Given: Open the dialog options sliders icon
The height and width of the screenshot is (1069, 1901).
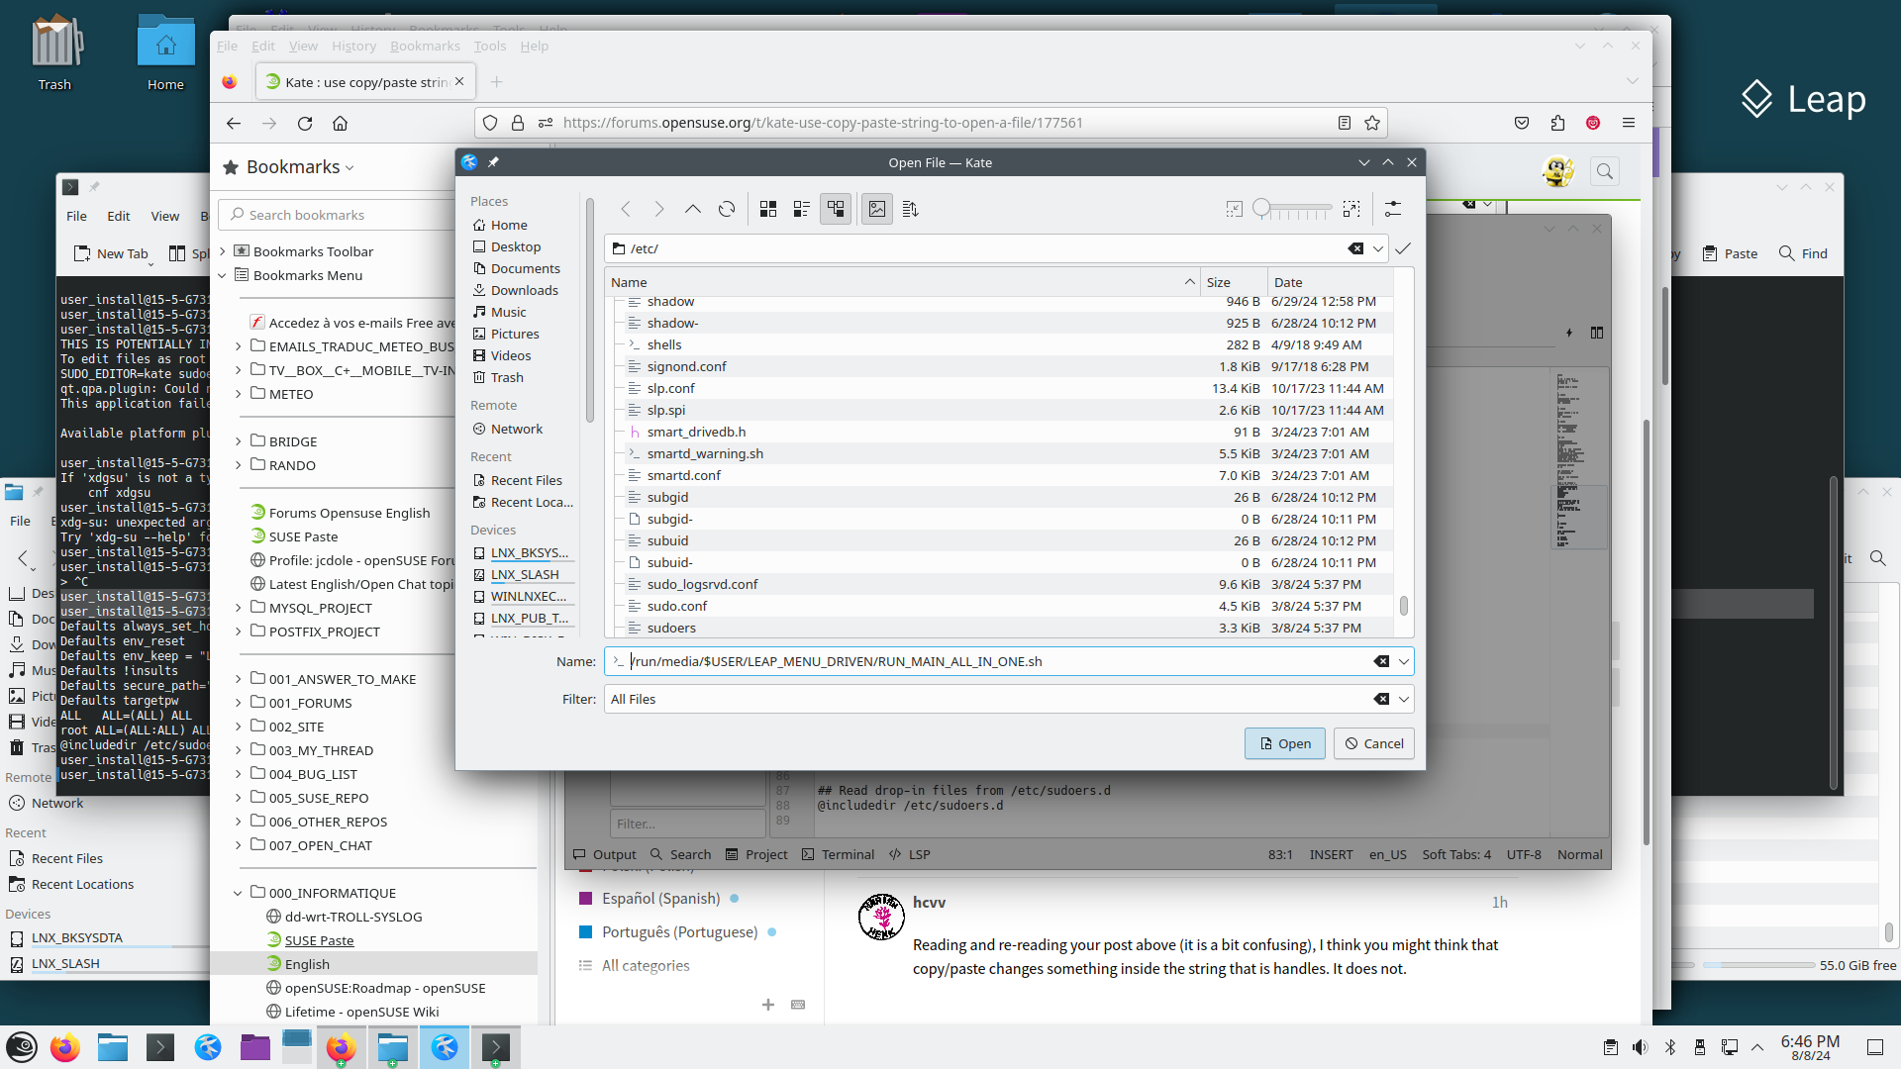Looking at the screenshot, I should point(1393,209).
